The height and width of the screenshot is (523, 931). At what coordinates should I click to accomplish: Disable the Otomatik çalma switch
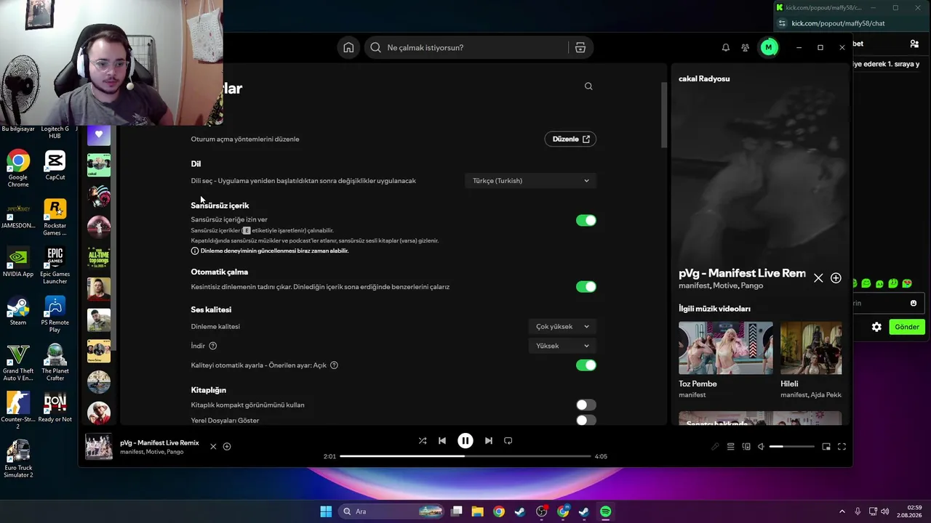pos(586,287)
